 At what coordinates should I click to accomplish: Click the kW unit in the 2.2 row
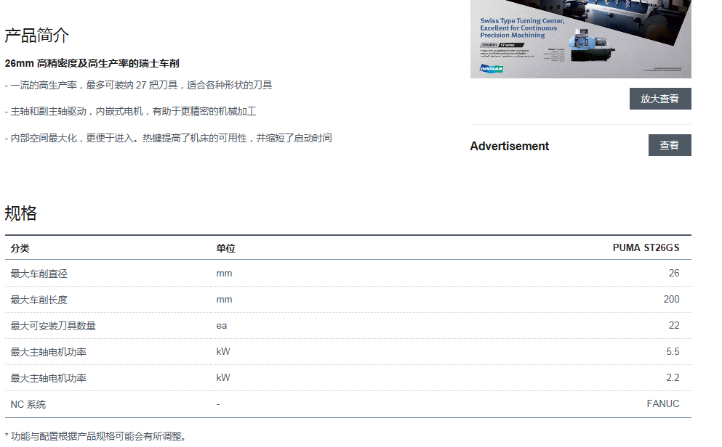(x=223, y=377)
